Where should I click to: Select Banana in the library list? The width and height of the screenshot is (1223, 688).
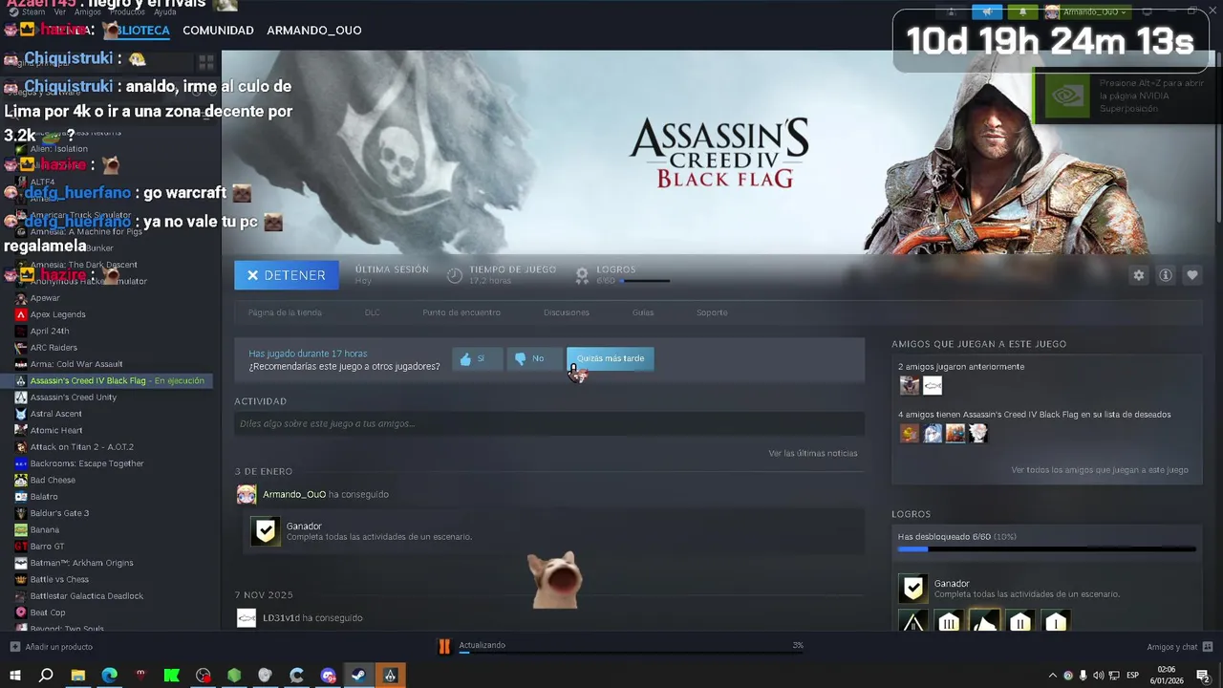click(44, 530)
